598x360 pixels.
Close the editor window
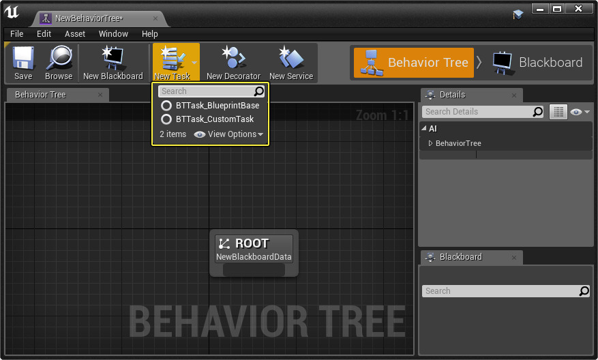(x=579, y=9)
